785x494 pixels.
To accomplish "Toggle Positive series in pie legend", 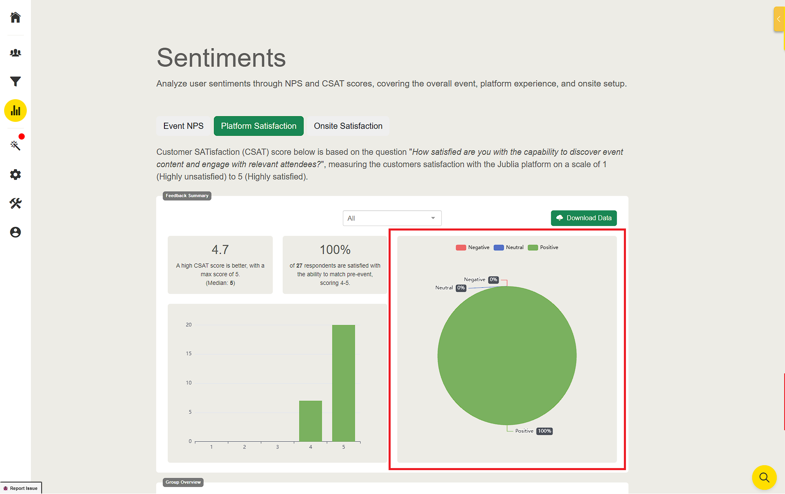I will tap(543, 247).
